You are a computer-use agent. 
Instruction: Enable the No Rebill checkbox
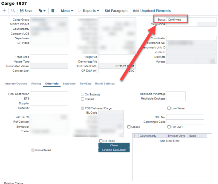pos(101,141)
